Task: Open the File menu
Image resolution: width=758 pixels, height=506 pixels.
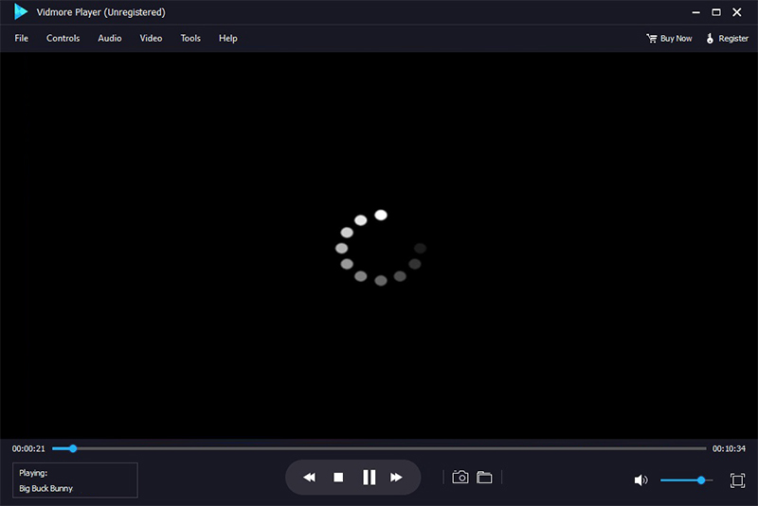Action: pyautogui.click(x=21, y=38)
